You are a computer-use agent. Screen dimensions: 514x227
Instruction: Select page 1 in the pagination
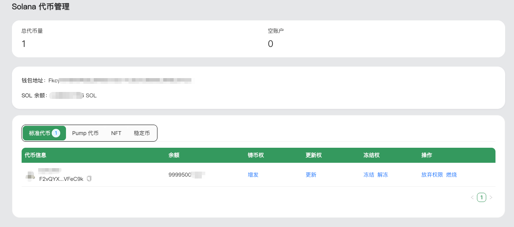pyautogui.click(x=481, y=197)
